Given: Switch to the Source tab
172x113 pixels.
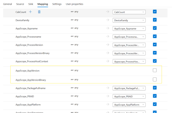Looking at the screenshot, I should tap(20, 4).
